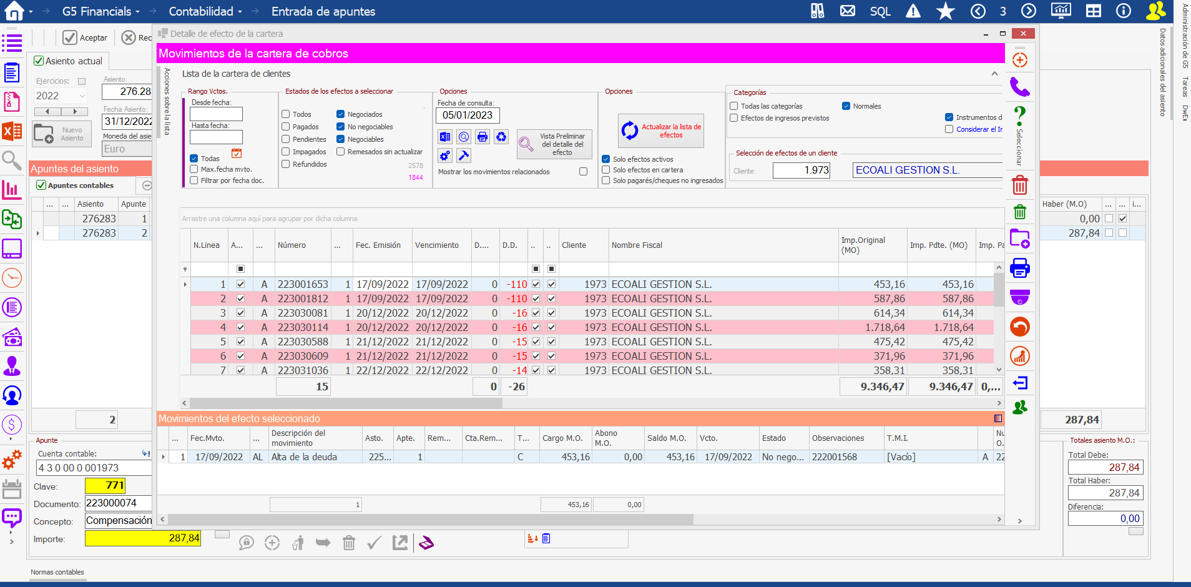Expand the G5 Financials menu arrow

[137, 12]
